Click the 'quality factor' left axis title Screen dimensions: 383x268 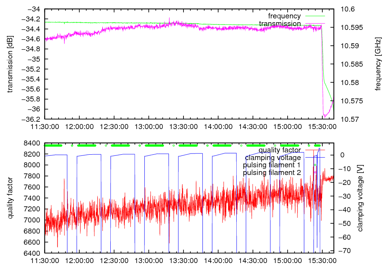tap(10, 198)
